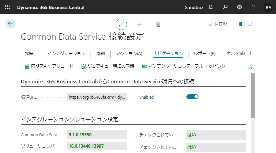Screen dimensions: 276x153
Task: Delete record with trash can icon
Action: 158,24
